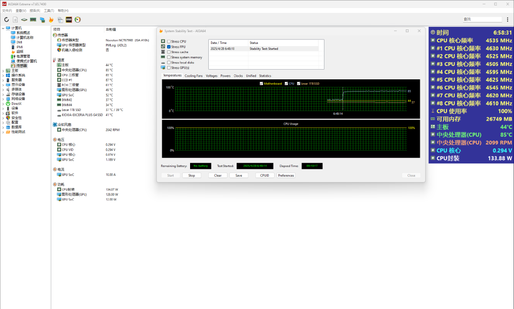Open the OSD panel toolbar icon

tap(69, 20)
